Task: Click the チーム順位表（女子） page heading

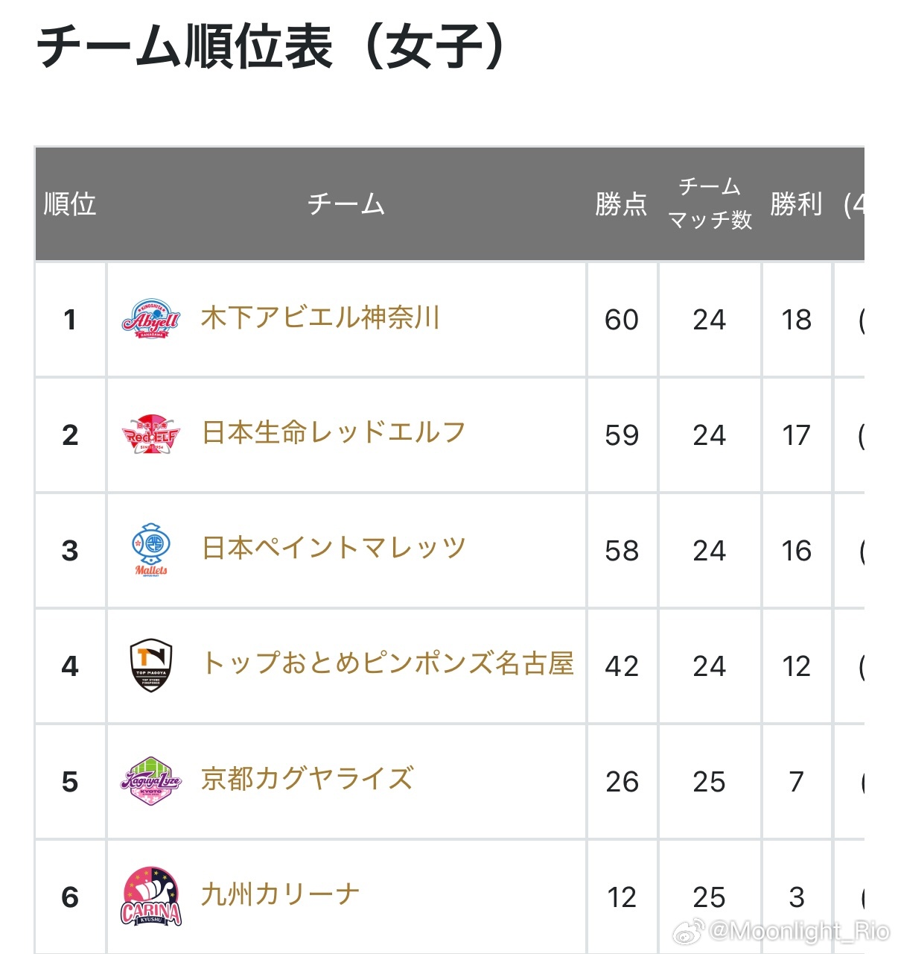Action: click(x=273, y=48)
